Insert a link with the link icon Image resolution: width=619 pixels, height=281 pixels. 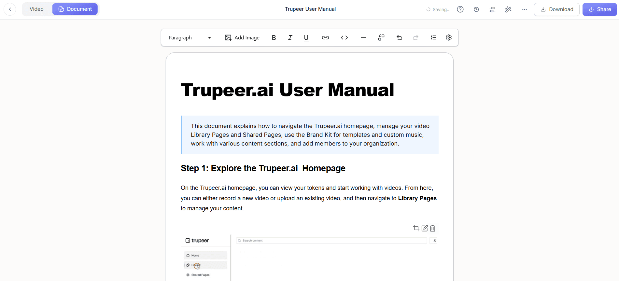(325, 38)
